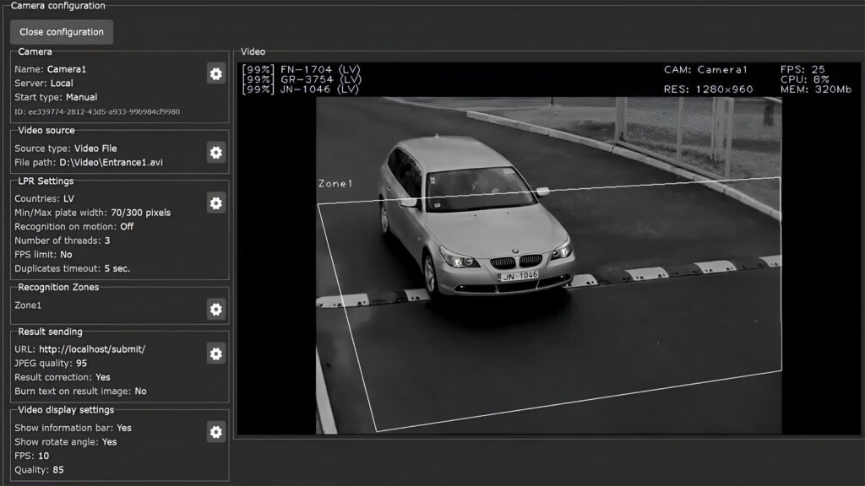Click the CAM: Camera1 overlay text
The image size is (865, 486).
705,69
